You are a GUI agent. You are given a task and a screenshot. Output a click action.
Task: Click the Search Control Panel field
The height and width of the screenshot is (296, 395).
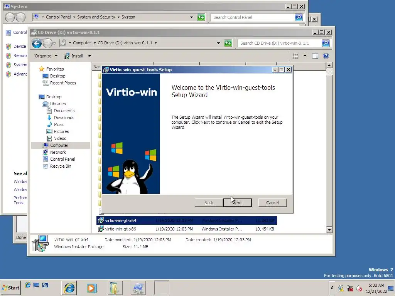pyautogui.click(x=253, y=17)
